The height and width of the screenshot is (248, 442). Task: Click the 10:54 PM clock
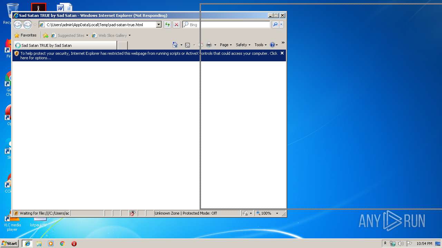pos(424,244)
